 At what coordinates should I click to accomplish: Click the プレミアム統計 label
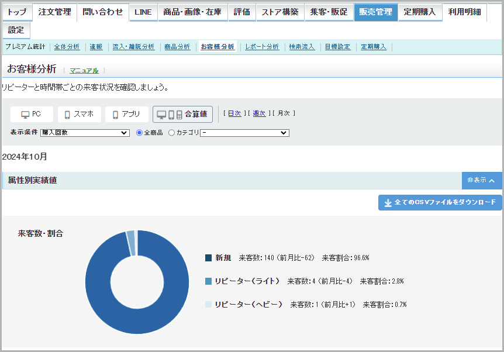pyautogui.click(x=25, y=47)
